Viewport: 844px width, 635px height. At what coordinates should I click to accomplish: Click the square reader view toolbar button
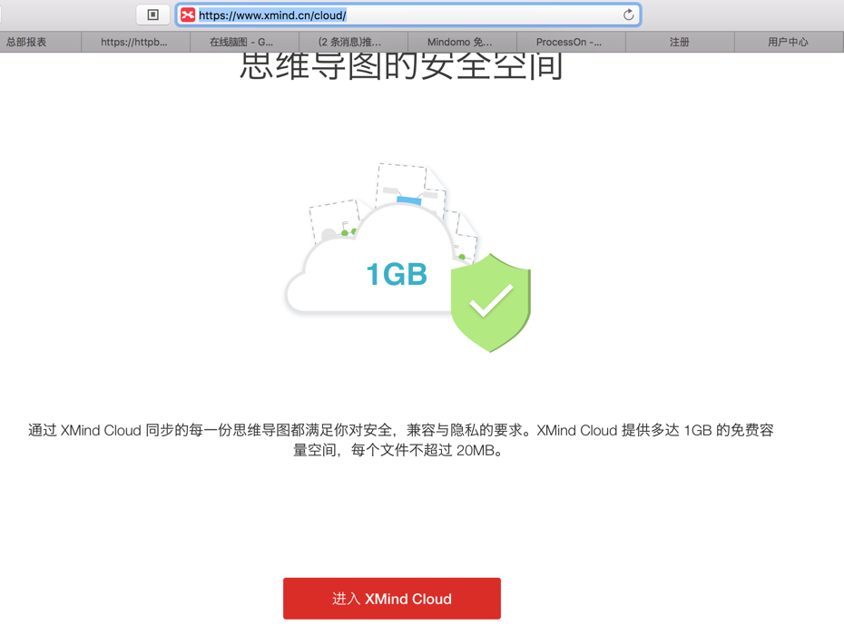click(152, 15)
